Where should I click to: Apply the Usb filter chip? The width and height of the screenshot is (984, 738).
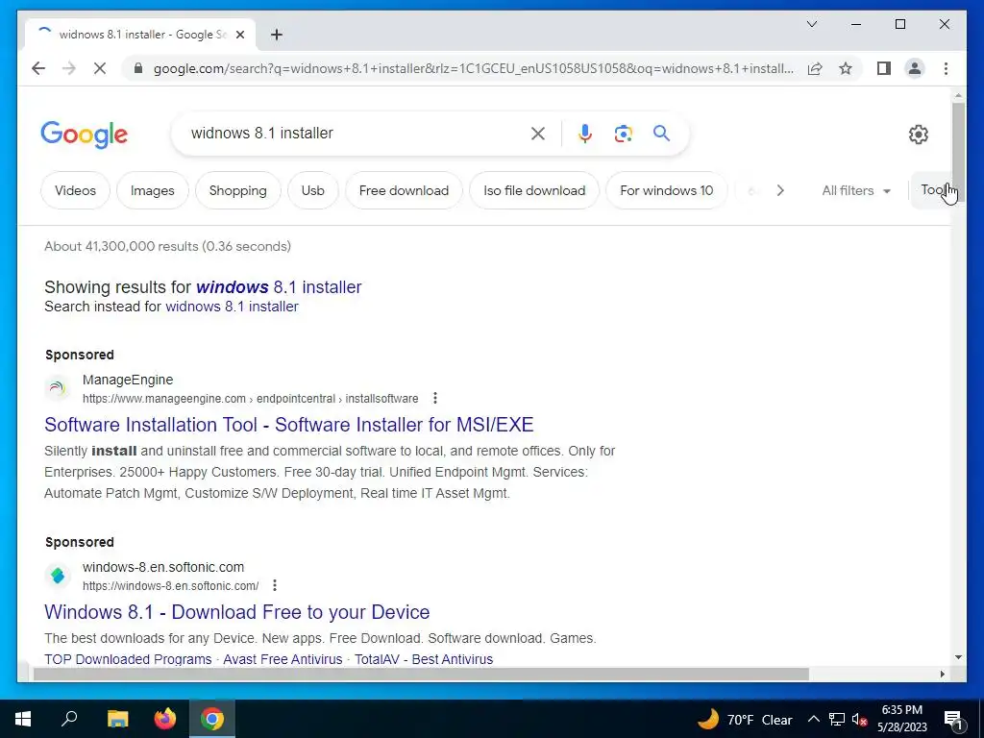pyautogui.click(x=312, y=191)
